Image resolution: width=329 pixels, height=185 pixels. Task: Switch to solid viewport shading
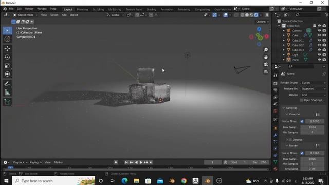coord(247,15)
